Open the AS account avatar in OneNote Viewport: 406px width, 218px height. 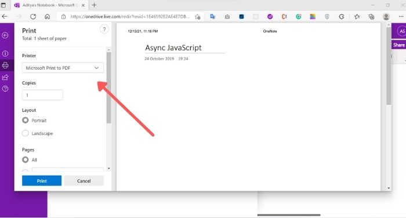tap(402, 31)
